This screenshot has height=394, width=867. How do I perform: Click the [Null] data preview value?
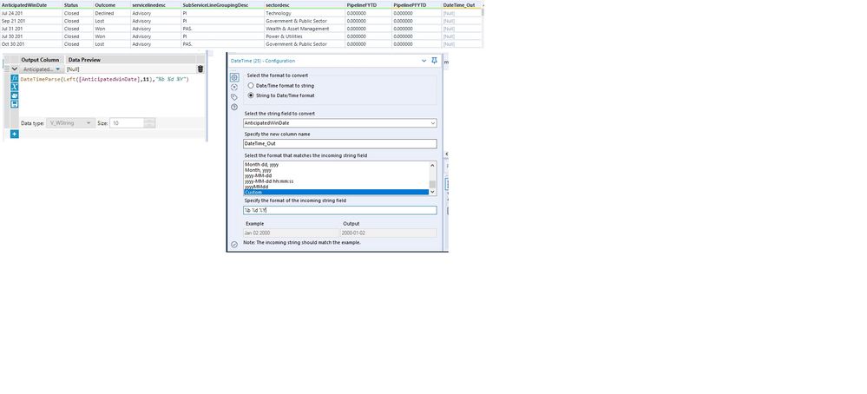(73, 69)
